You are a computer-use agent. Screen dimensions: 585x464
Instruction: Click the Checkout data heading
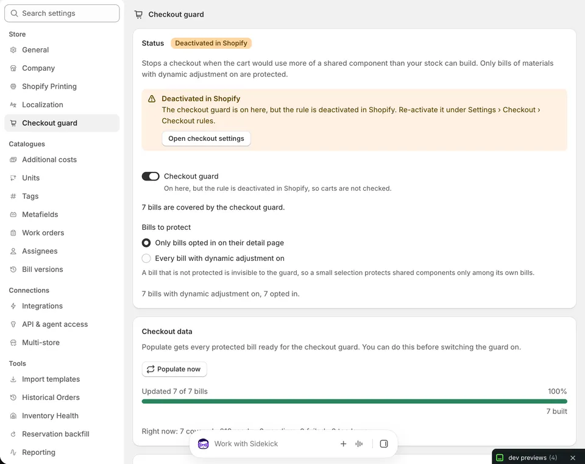pos(167,332)
